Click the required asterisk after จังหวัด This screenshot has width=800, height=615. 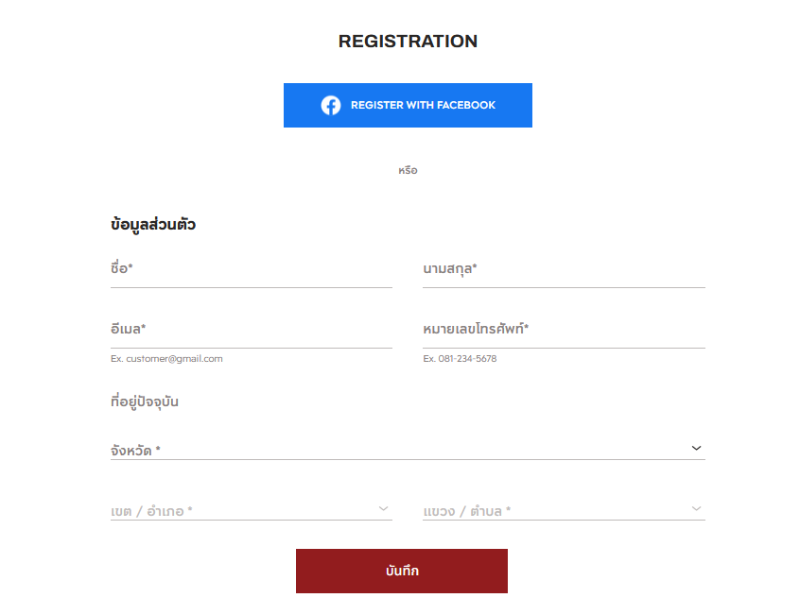158,450
